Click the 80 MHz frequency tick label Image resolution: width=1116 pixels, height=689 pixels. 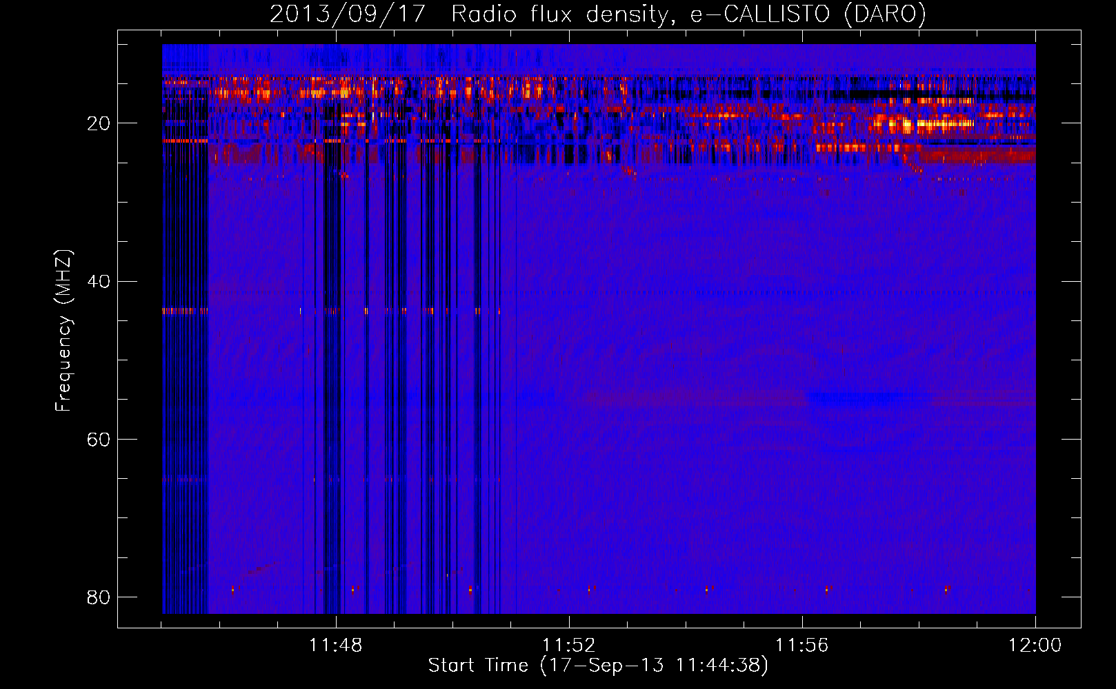pyautogui.click(x=99, y=597)
